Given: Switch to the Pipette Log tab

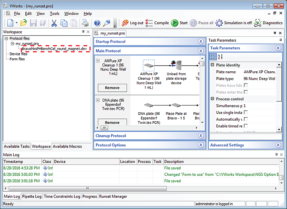Looking at the screenshot, I should [32, 196].
